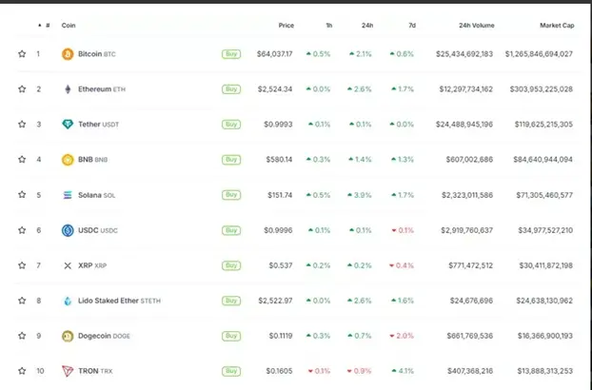This screenshot has height=390, width=592.
Task: Star the USDC row
Action: pos(22,230)
